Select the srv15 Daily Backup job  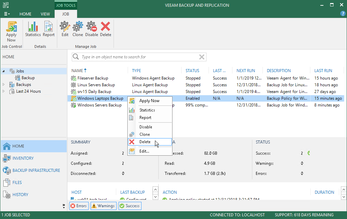(x=206, y=92)
